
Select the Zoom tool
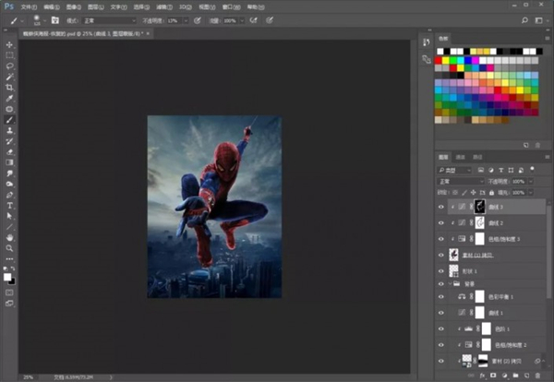(10, 248)
